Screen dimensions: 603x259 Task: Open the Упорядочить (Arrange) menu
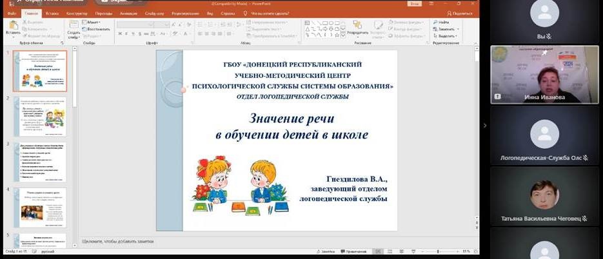coord(357,28)
